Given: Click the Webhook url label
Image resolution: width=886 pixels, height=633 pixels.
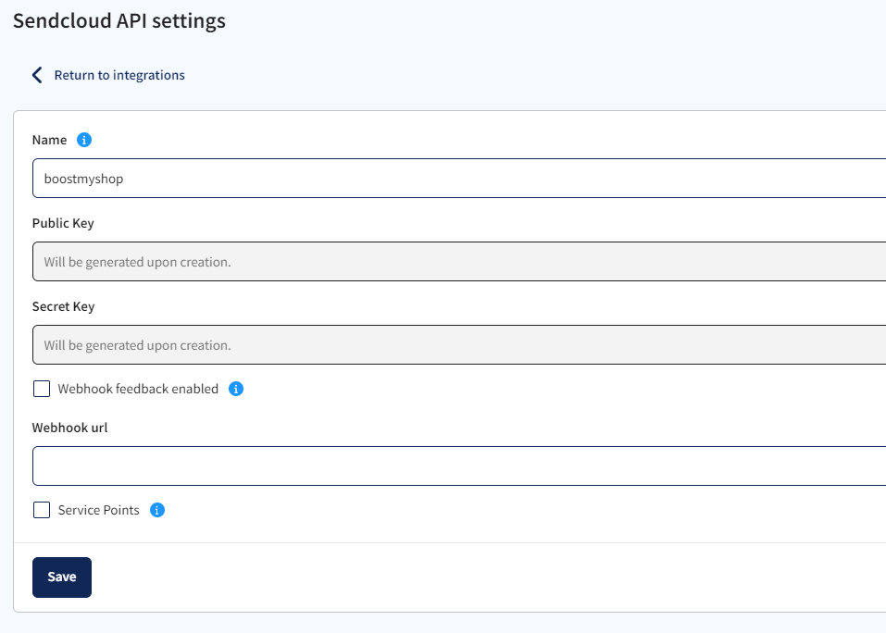Looking at the screenshot, I should [70, 428].
